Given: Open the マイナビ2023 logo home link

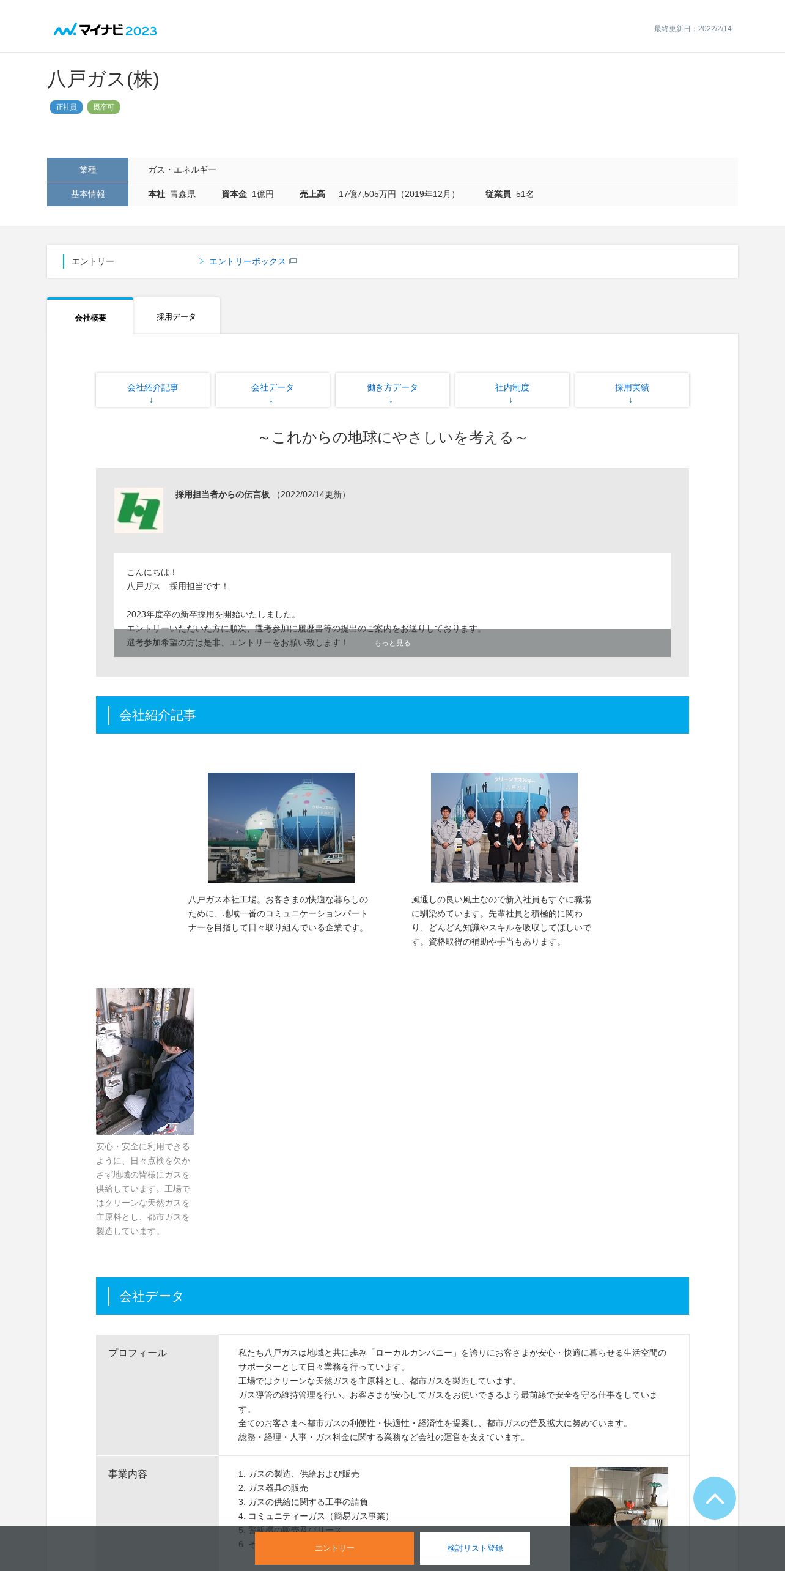Looking at the screenshot, I should point(105,30).
